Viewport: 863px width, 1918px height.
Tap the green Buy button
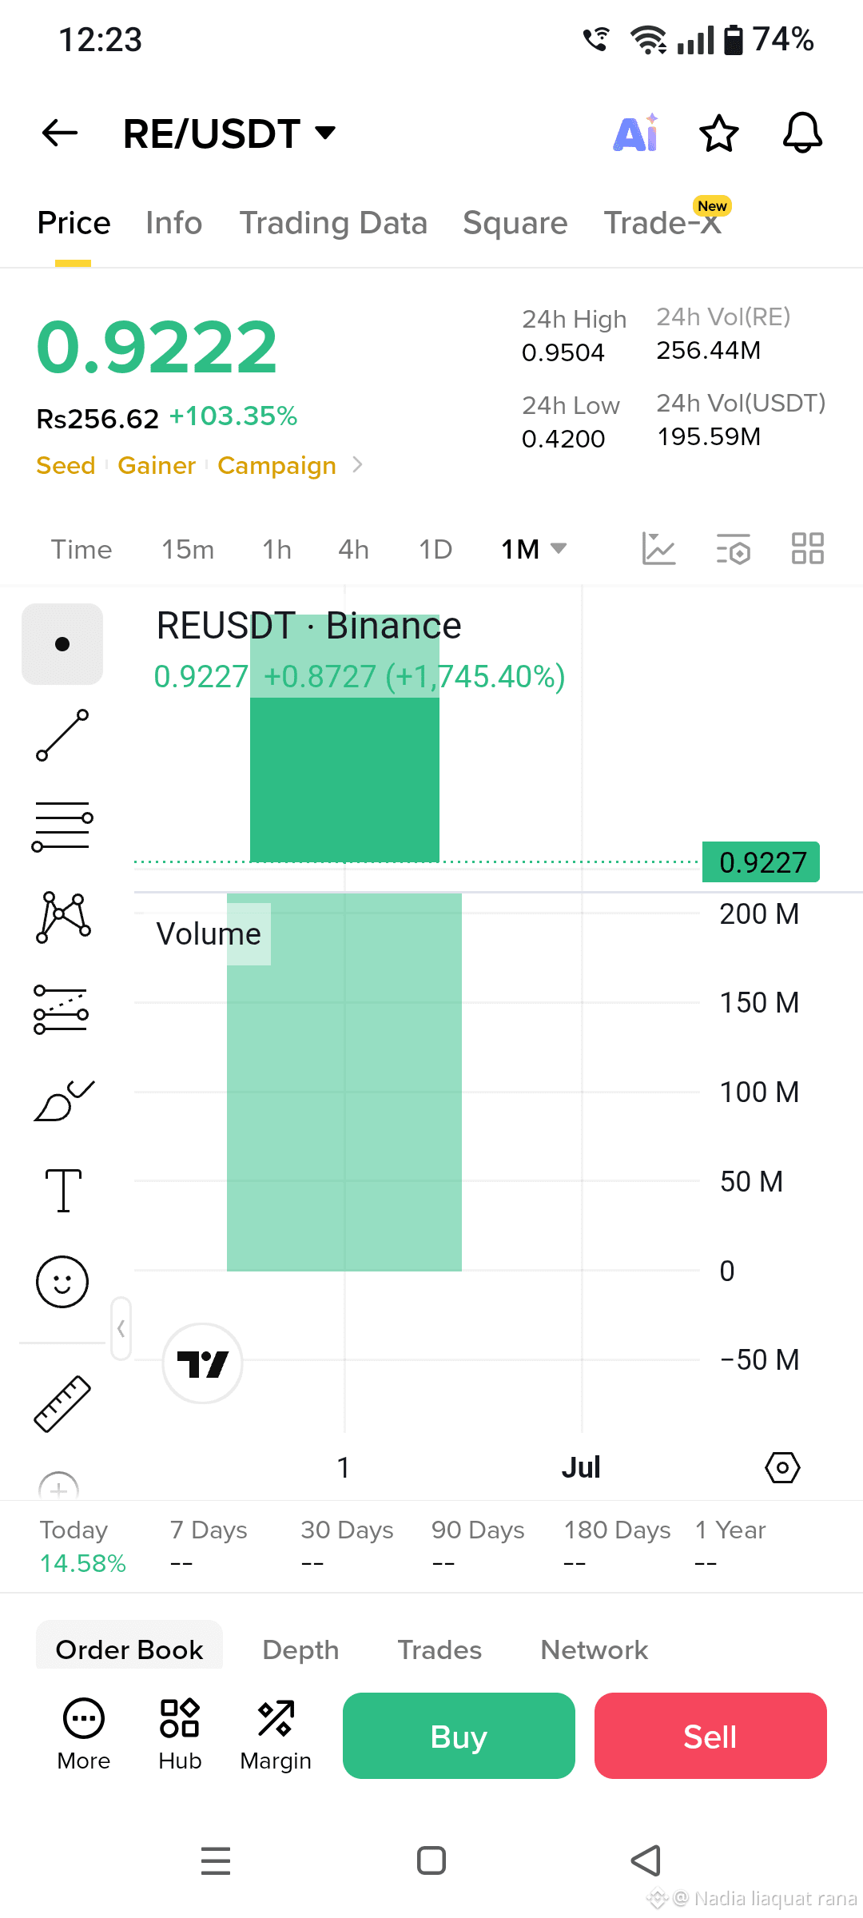pos(459,1736)
